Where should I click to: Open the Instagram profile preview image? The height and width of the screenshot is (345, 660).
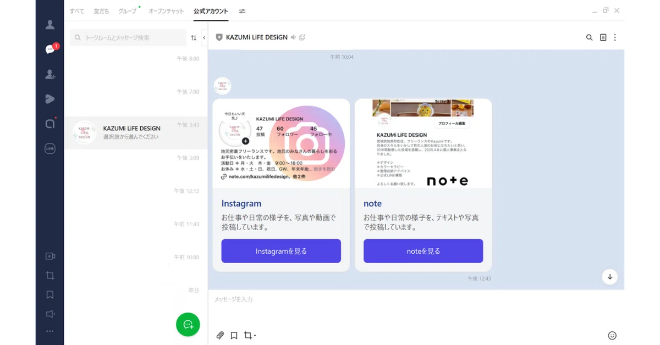click(x=281, y=143)
